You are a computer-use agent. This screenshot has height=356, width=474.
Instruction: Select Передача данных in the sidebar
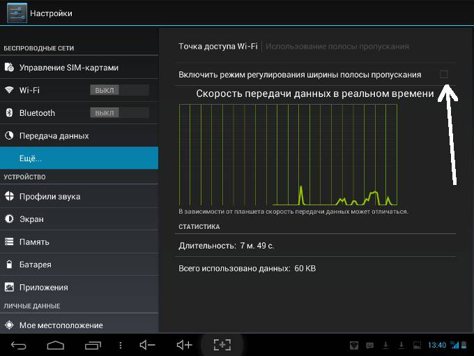point(54,135)
